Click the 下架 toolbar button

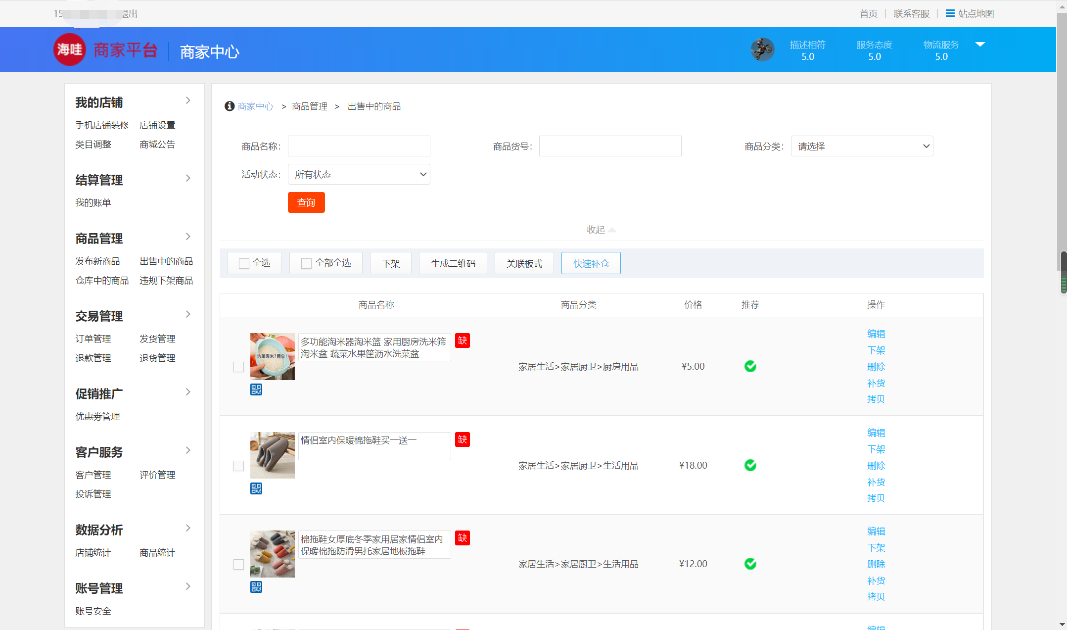tap(391, 263)
